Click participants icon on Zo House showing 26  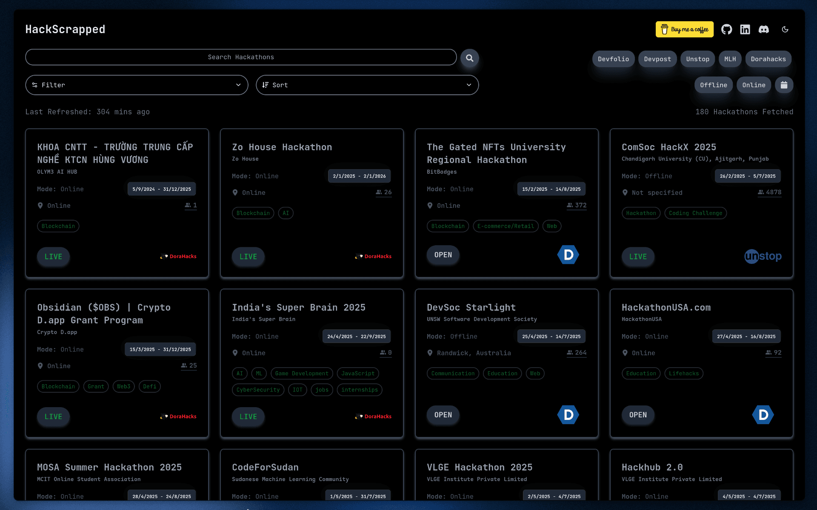[379, 192]
